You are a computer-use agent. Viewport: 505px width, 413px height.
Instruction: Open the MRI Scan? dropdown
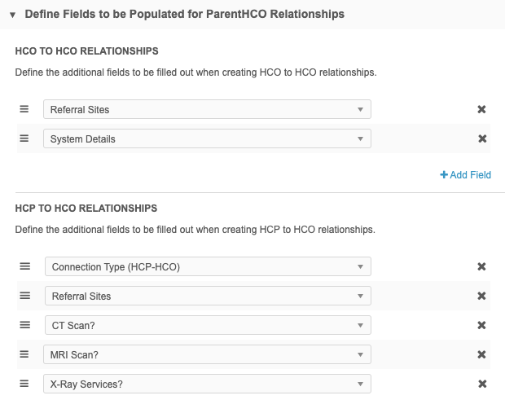pos(207,354)
